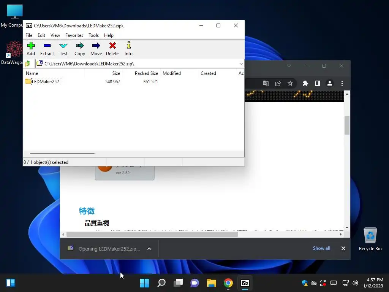Click Show all downloads link
389x292 pixels.
tap(321, 248)
